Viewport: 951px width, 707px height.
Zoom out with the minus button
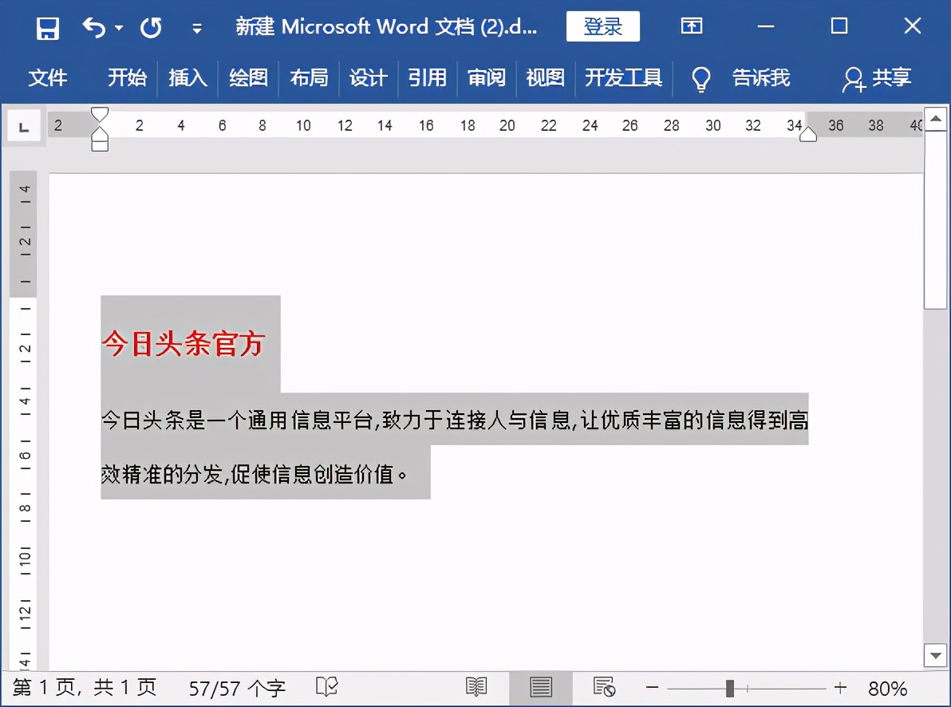tap(652, 688)
